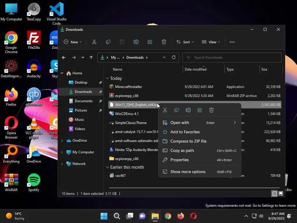Select Spotify desktop icon
This screenshot has width=297, height=223.
(x=34, y=182)
